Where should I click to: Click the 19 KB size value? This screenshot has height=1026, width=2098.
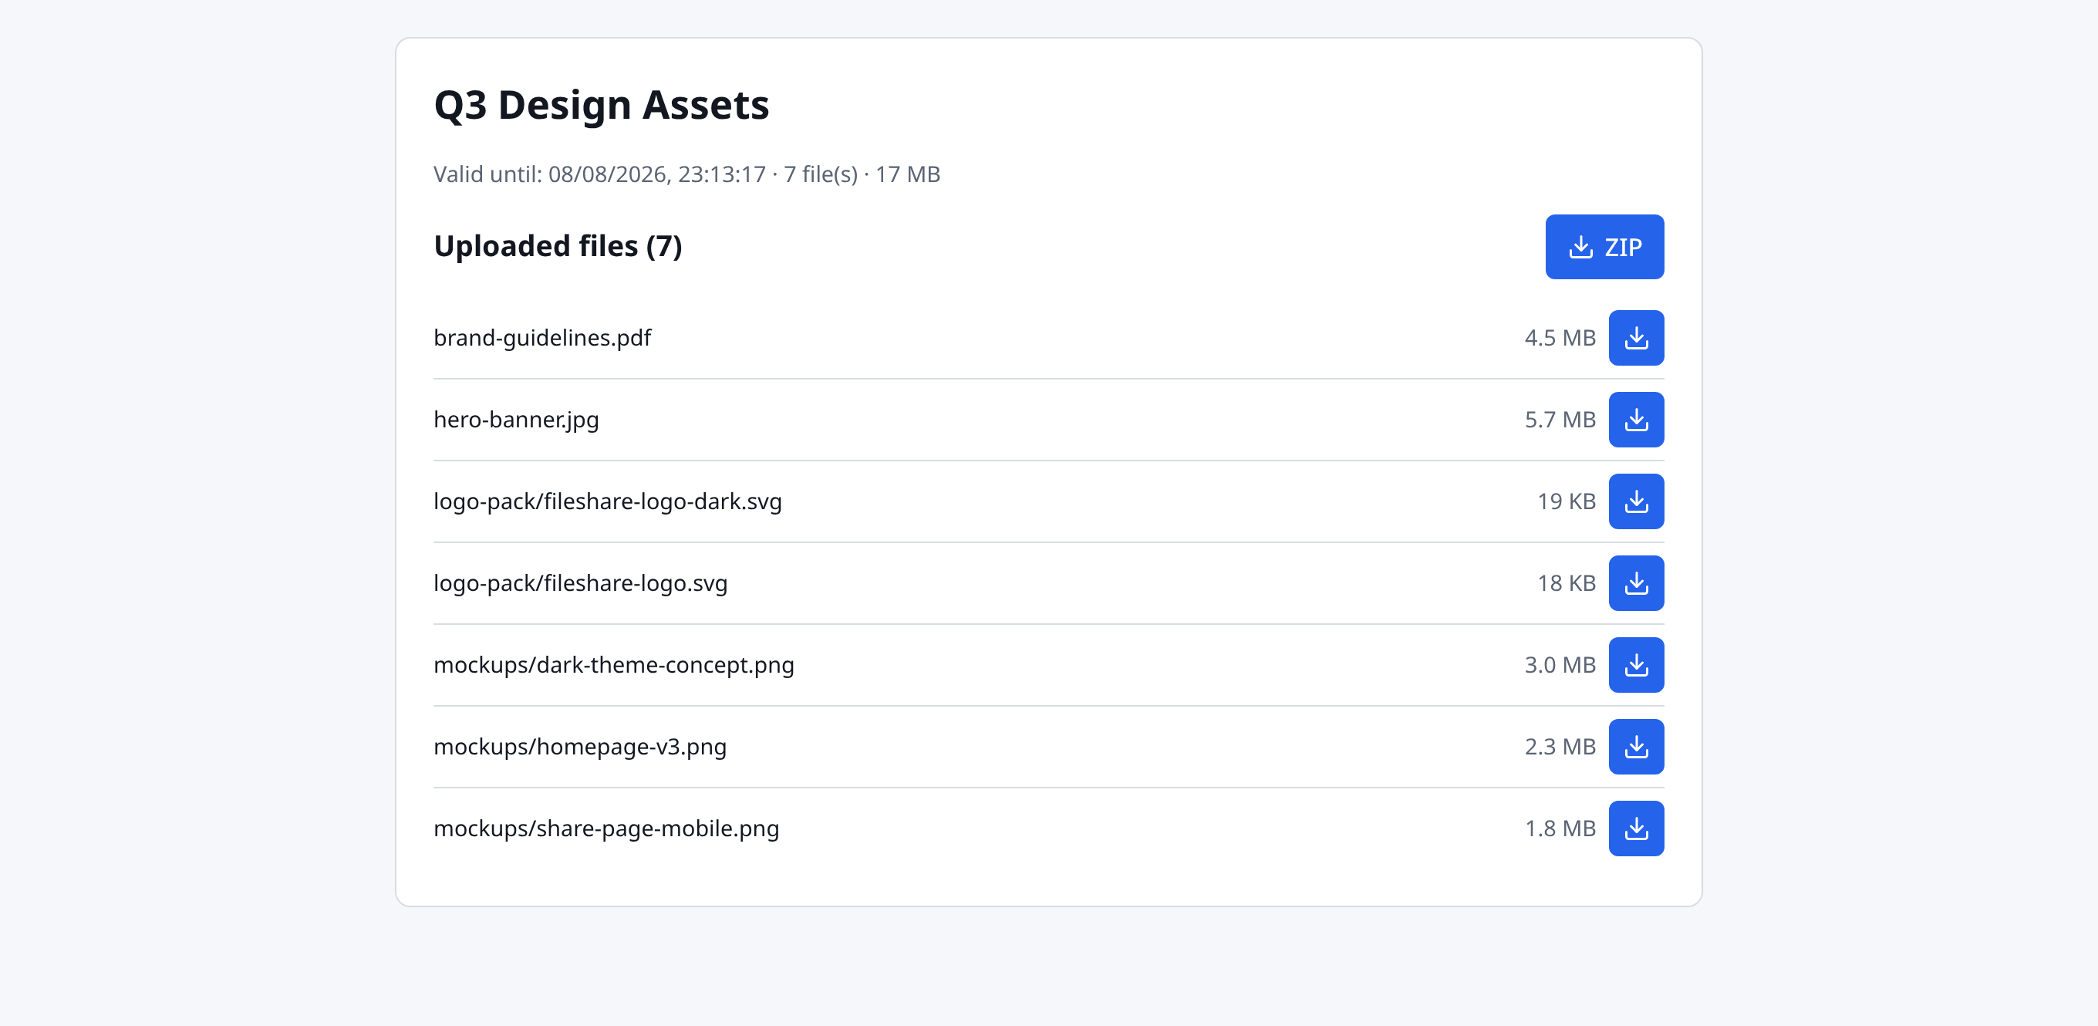tap(1566, 501)
